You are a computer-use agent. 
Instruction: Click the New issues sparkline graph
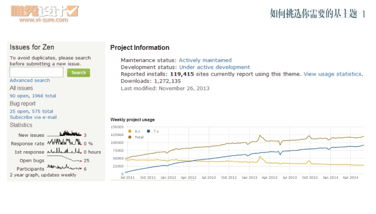point(64,134)
